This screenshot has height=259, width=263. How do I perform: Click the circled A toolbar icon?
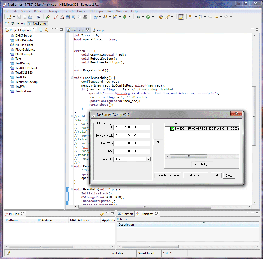(79, 17)
